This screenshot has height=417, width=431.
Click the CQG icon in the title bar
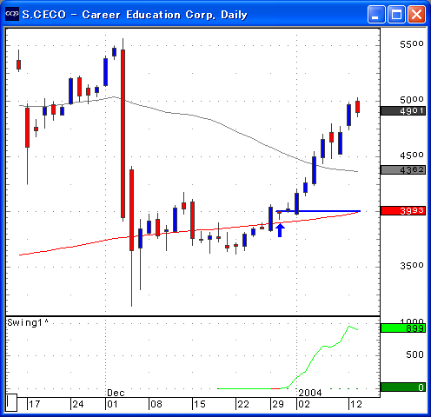(12, 14)
